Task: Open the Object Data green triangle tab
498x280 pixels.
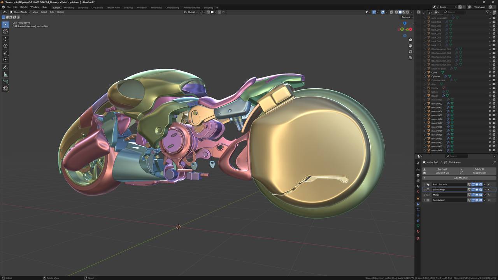Action: [418, 226]
